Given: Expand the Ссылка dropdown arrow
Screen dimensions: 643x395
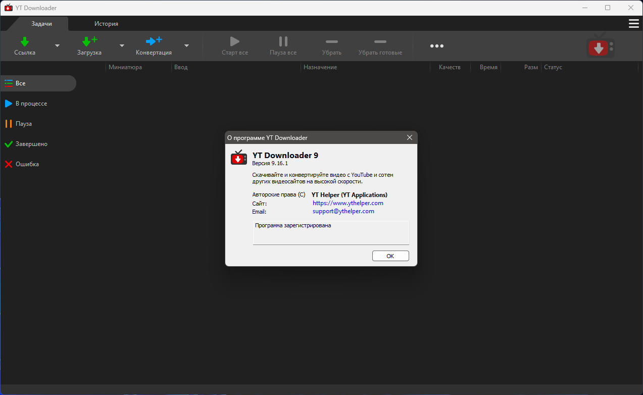Looking at the screenshot, I should [x=57, y=45].
